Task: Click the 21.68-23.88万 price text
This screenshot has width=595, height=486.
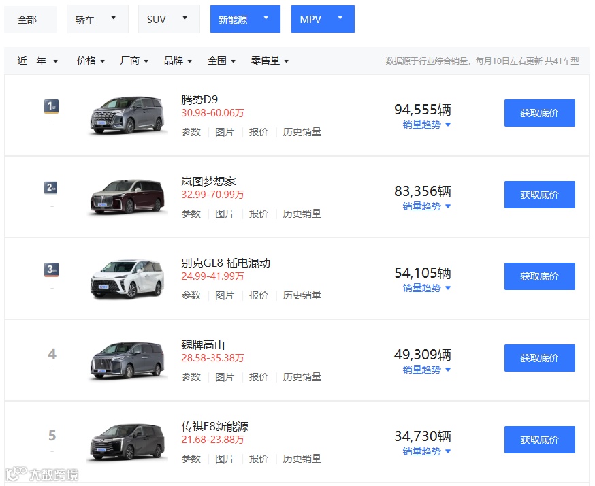Action: [x=212, y=439]
